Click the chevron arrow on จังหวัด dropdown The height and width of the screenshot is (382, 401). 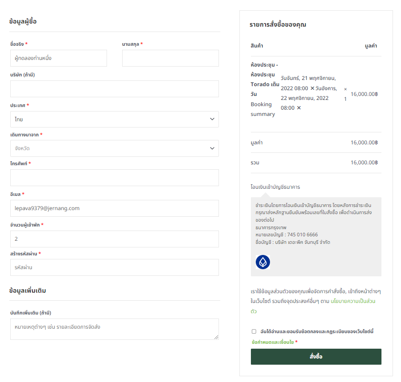pos(212,148)
